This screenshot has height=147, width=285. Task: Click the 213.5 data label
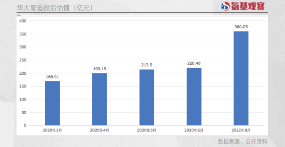click(x=146, y=65)
